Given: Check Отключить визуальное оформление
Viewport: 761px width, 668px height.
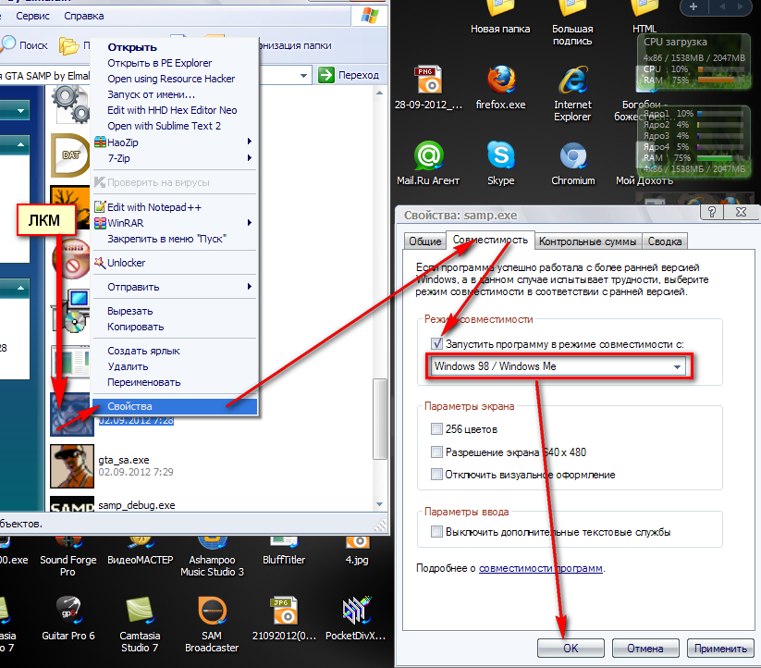Looking at the screenshot, I should coord(436,475).
